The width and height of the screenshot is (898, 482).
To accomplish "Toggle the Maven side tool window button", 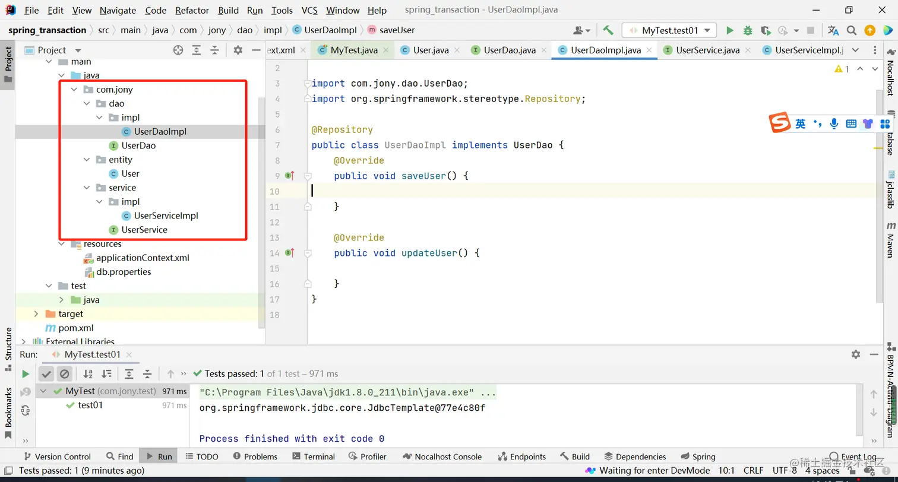I will pyautogui.click(x=890, y=240).
